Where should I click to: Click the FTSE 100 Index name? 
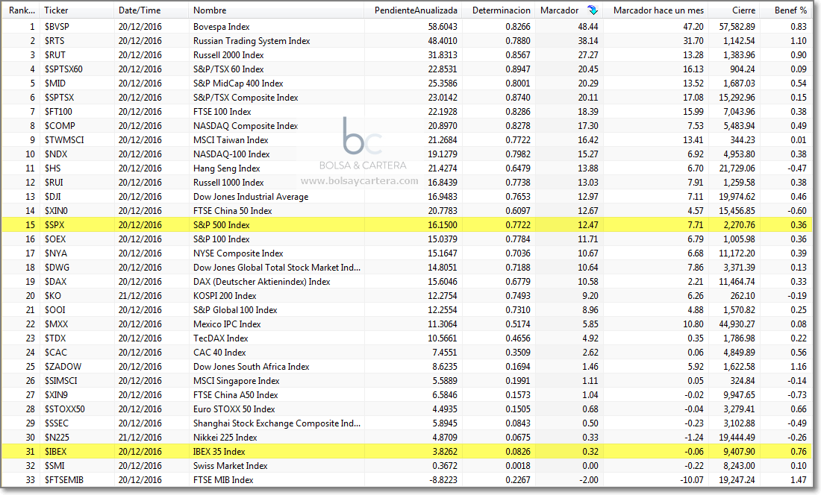click(222, 111)
